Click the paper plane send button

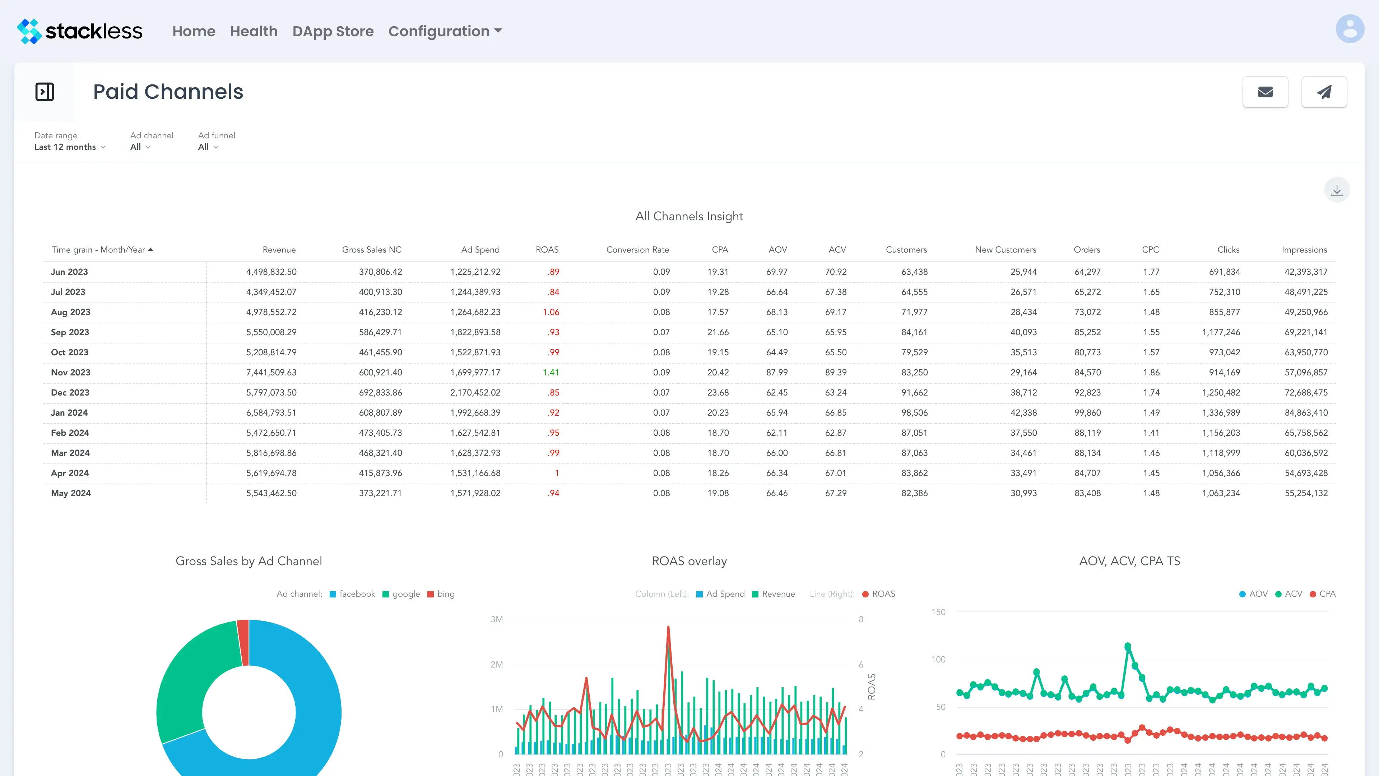pos(1324,92)
